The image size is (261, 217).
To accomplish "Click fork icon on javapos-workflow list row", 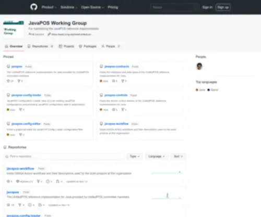I will pyautogui.click(x=38, y=182).
